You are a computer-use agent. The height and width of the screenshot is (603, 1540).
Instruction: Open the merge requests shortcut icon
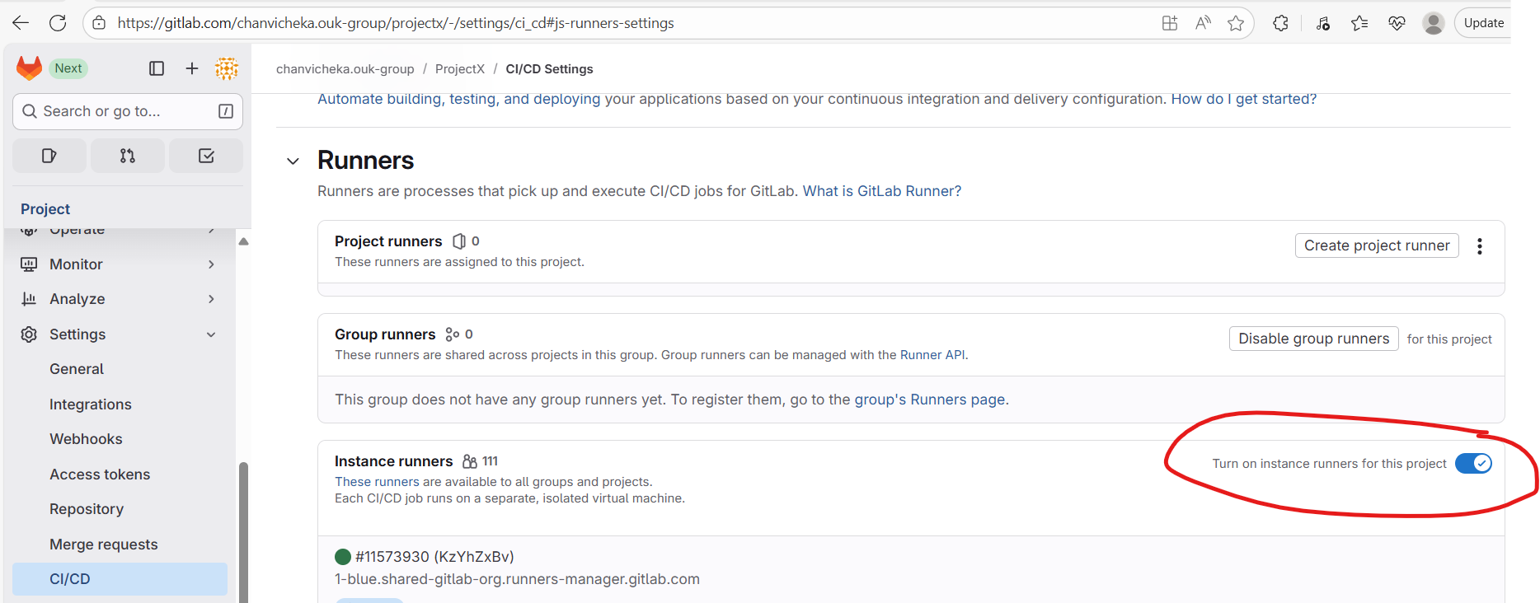pyautogui.click(x=128, y=156)
